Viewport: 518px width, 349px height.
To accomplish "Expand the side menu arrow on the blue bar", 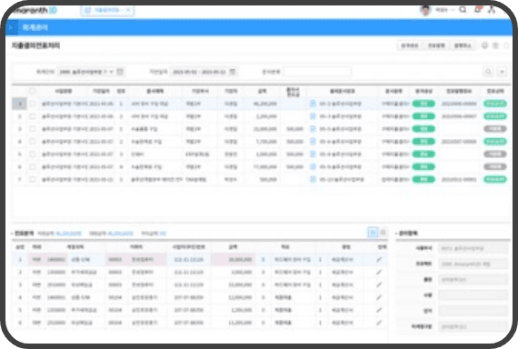I will click(11, 27).
